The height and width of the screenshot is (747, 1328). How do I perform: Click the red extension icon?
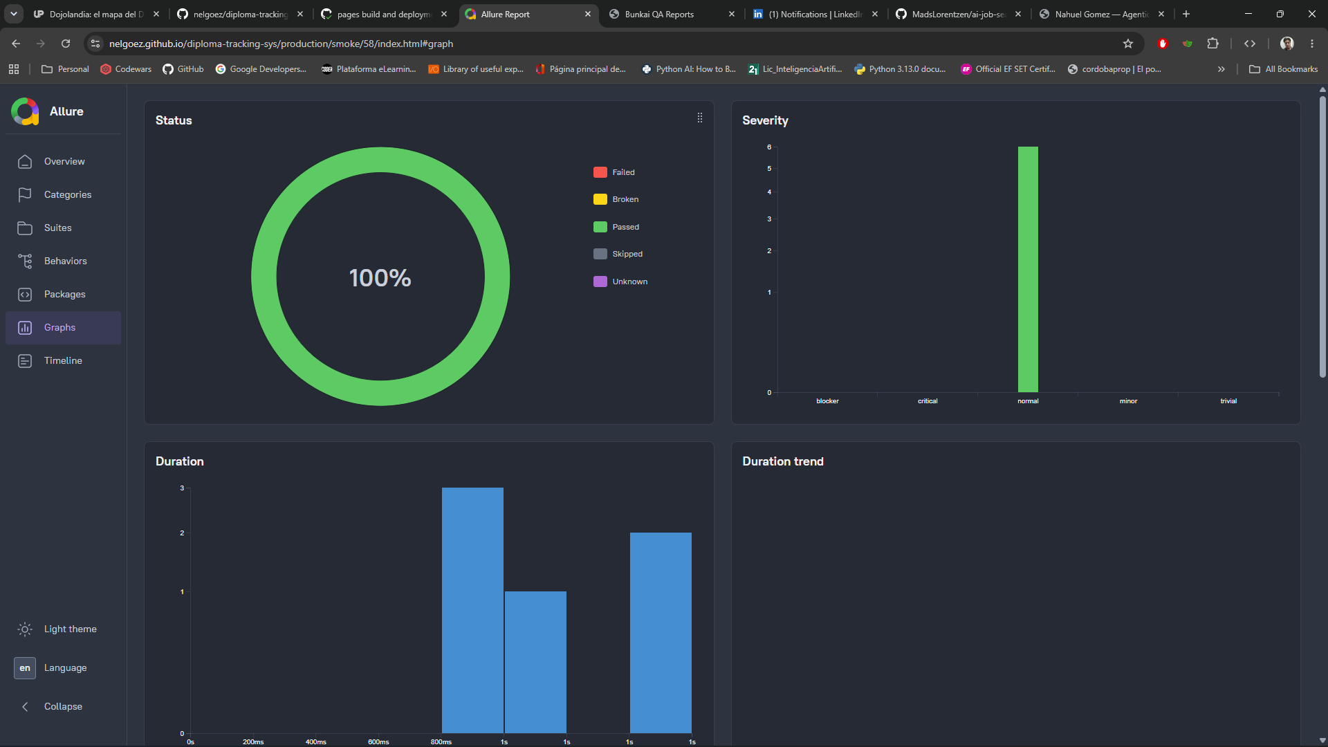point(1163,44)
